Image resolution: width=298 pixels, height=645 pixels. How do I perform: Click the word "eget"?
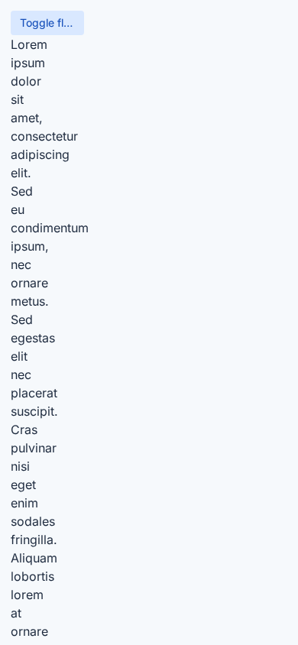24,485
